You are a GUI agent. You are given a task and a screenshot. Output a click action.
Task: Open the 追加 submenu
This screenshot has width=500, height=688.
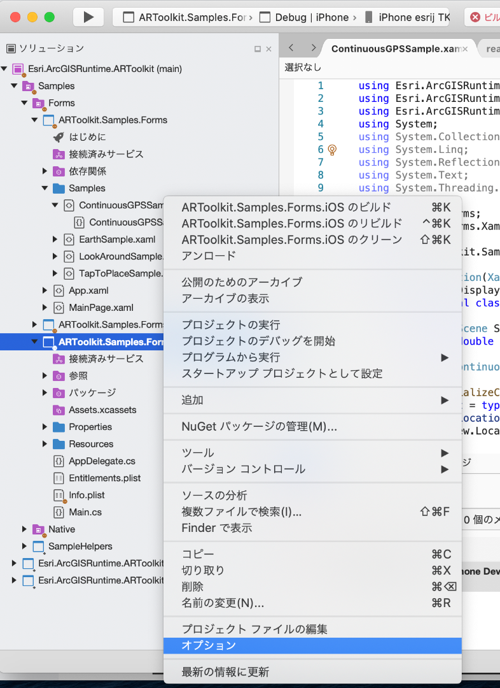click(x=312, y=400)
